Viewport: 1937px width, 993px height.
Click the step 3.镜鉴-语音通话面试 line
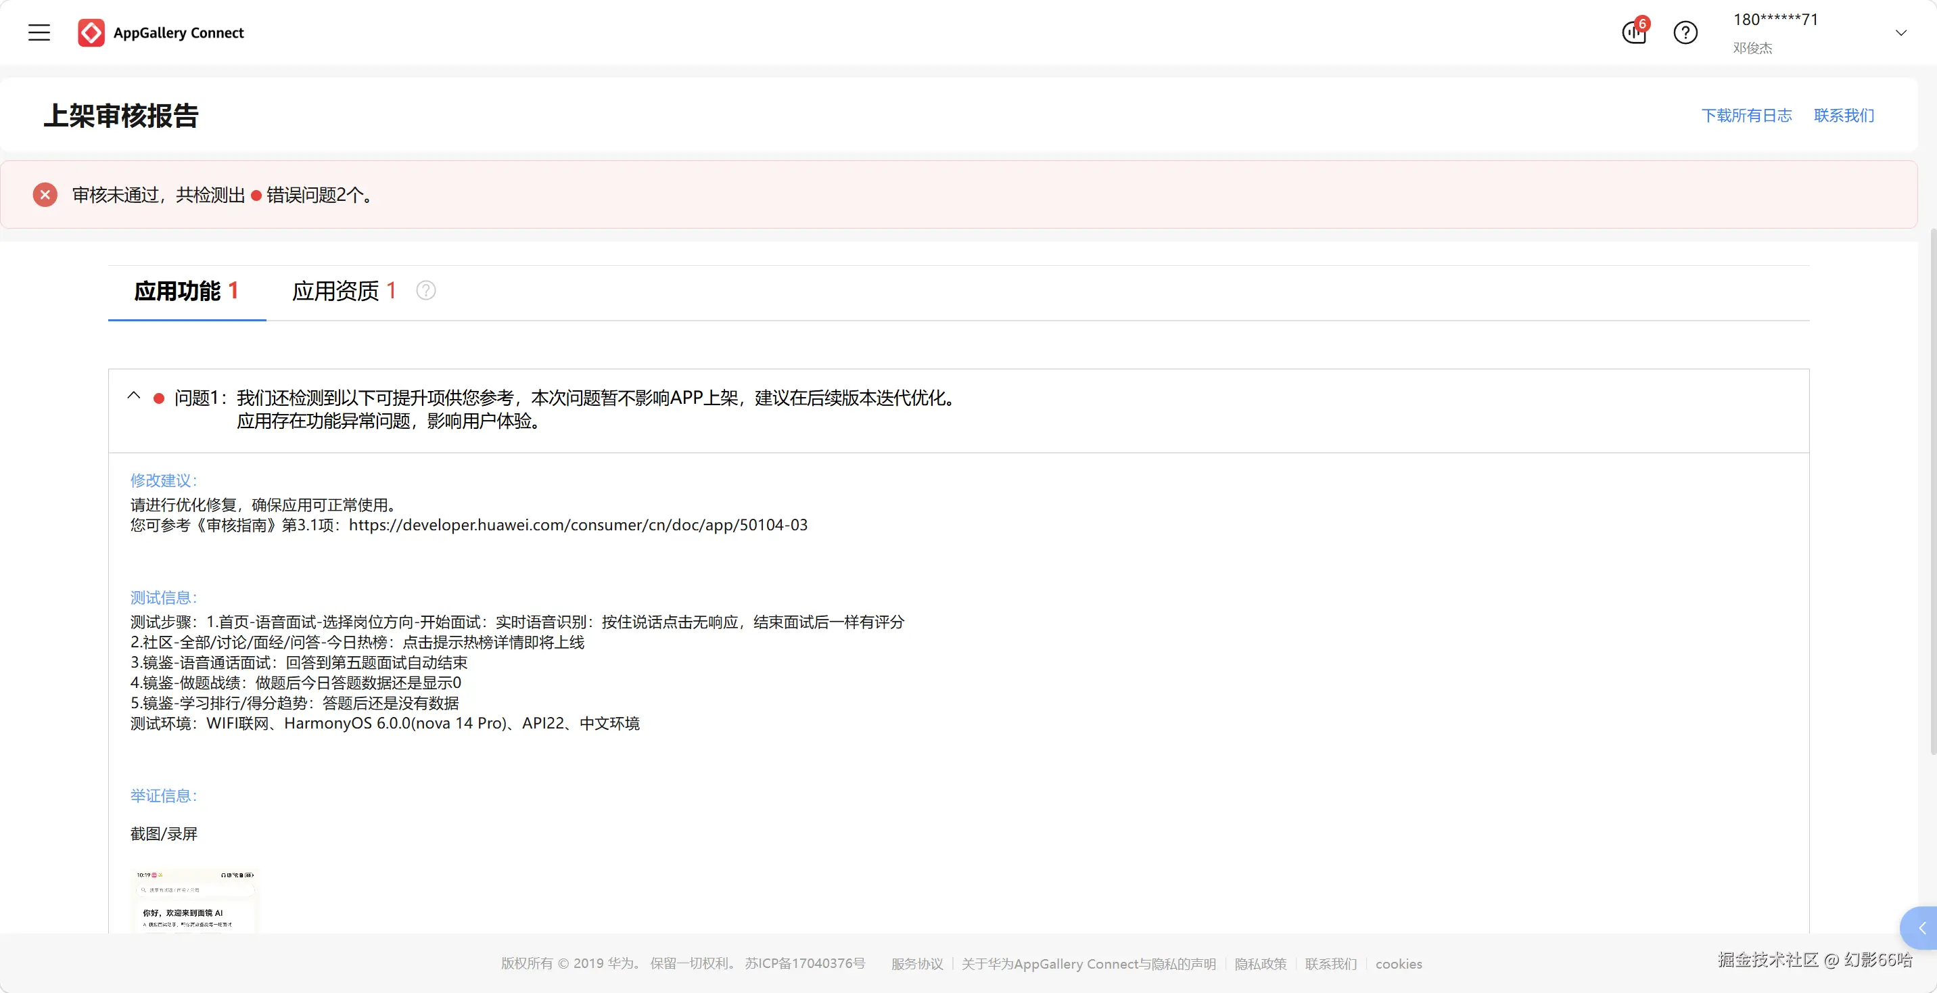298,663
